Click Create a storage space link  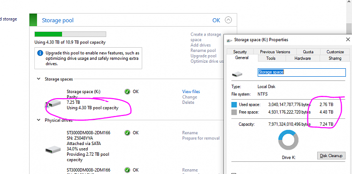click(x=206, y=37)
